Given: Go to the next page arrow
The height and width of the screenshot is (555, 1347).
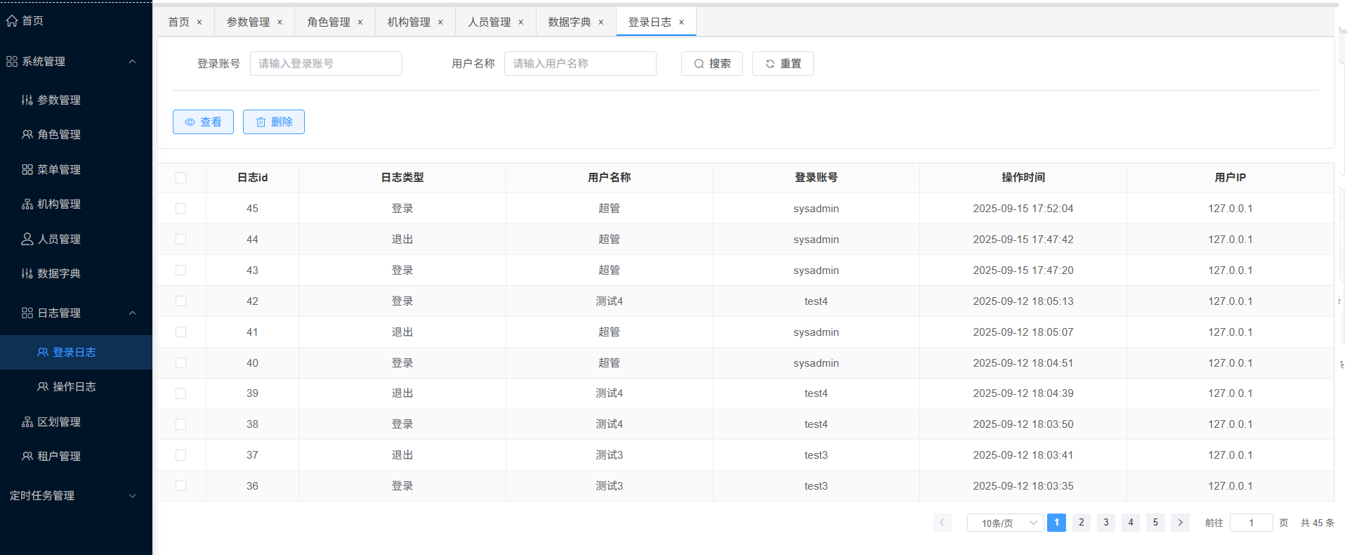Looking at the screenshot, I should [x=1181, y=523].
